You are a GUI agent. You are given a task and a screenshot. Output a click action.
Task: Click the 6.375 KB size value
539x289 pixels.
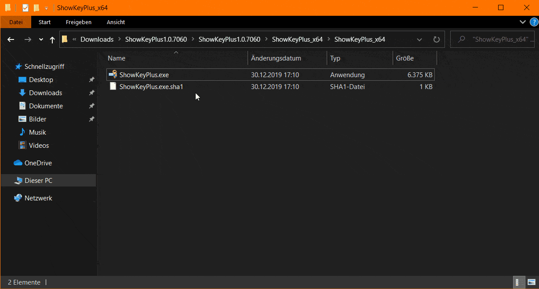[x=420, y=75]
